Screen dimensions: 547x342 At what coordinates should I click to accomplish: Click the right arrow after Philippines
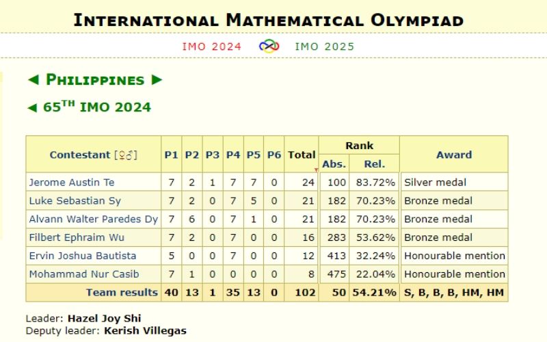(x=157, y=80)
